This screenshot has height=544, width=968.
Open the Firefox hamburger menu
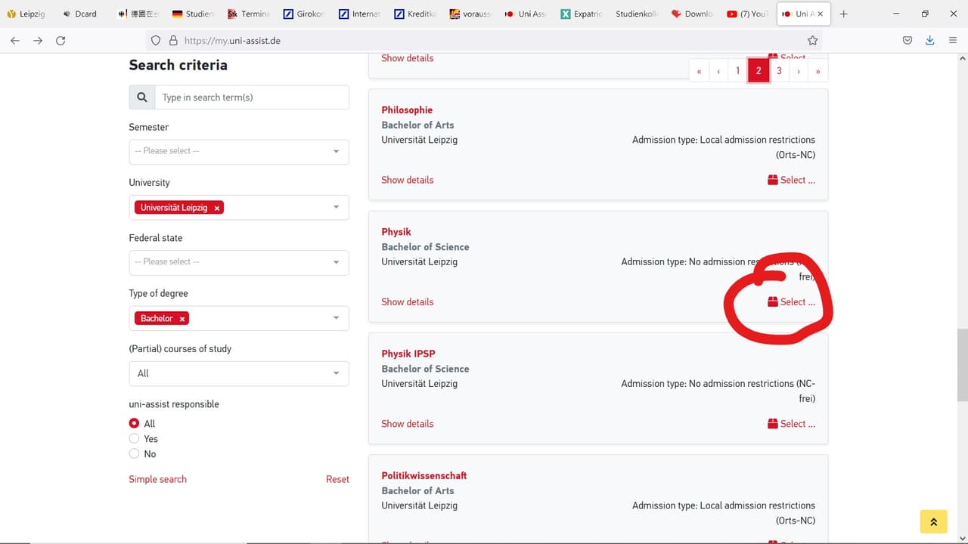953,41
